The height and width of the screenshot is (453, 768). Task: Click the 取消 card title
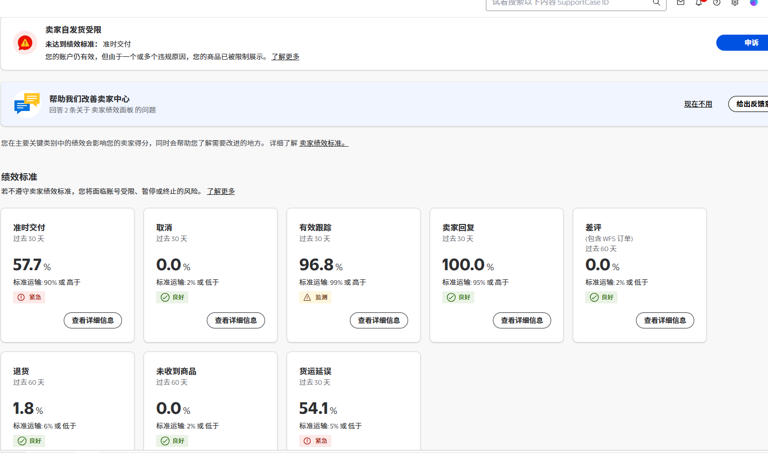point(164,228)
